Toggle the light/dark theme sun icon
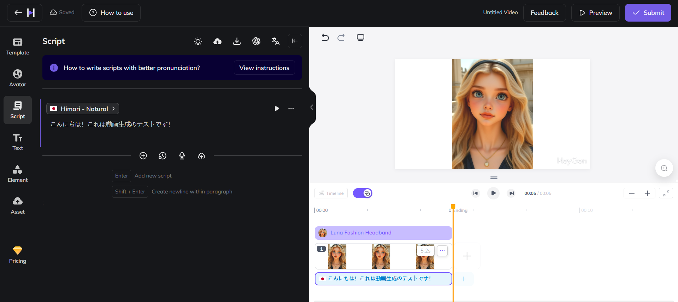The height and width of the screenshot is (302, 678). tap(198, 41)
